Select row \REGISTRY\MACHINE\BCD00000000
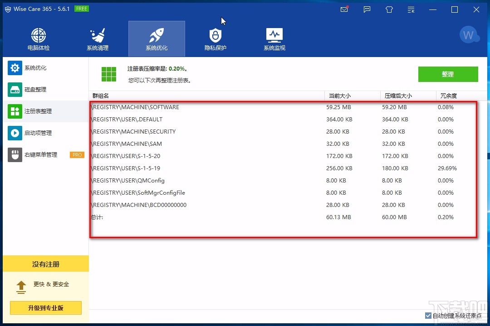Viewport: 490px width, 326px height. (284, 205)
